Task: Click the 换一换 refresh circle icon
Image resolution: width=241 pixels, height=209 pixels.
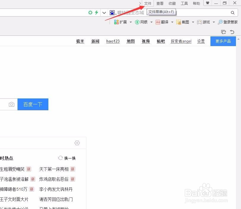Action: [61, 158]
